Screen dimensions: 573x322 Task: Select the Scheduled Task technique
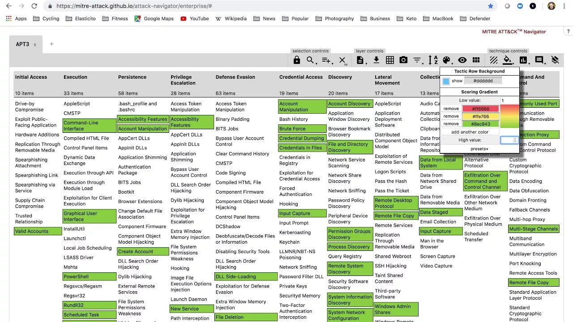(x=90, y=315)
